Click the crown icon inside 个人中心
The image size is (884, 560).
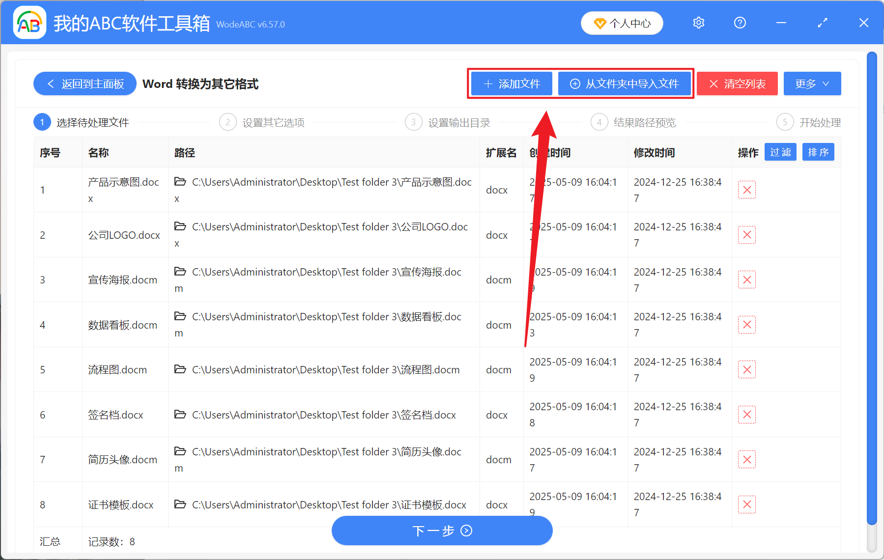point(600,23)
